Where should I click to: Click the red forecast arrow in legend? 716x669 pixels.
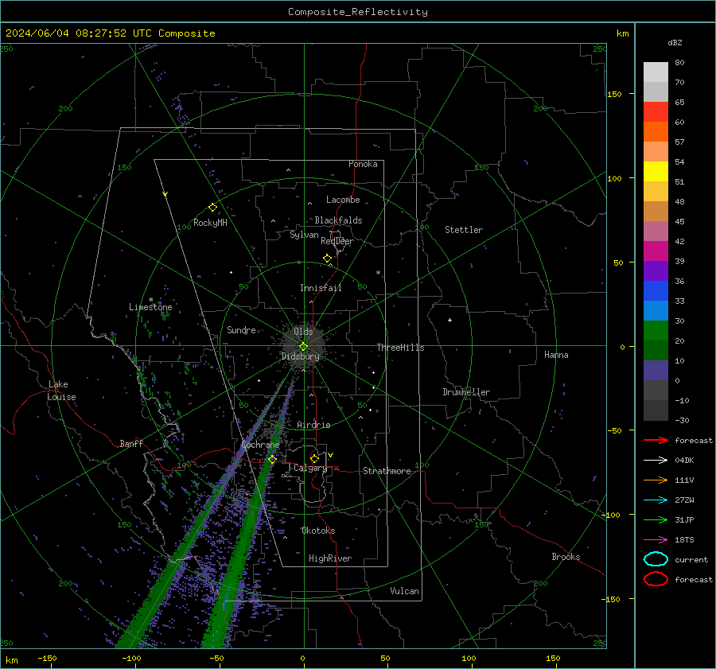656,440
